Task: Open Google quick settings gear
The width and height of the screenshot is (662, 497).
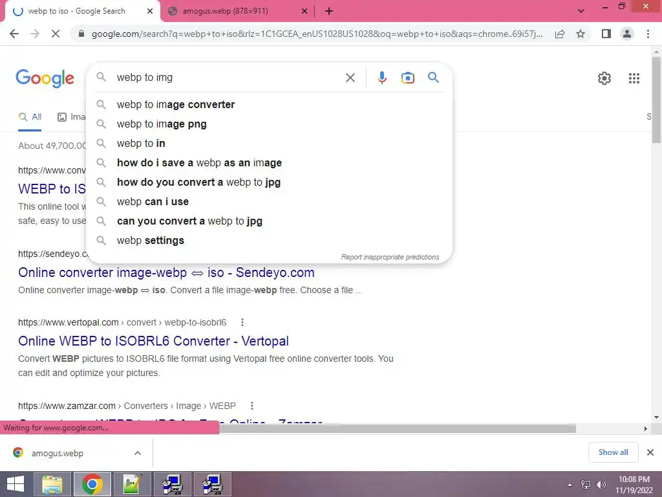Action: coord(604,78)
